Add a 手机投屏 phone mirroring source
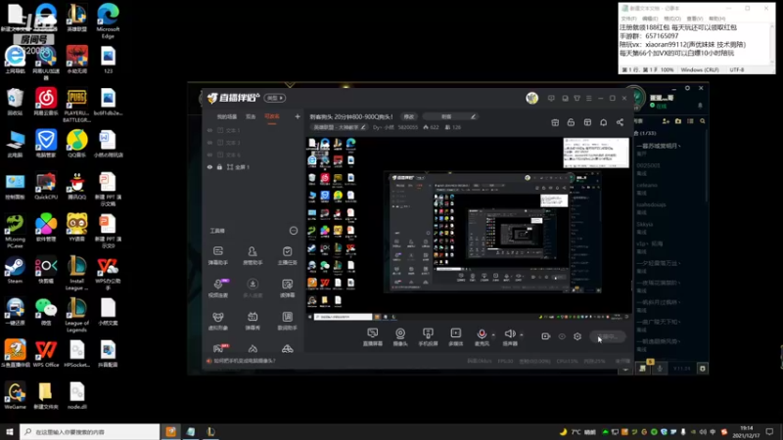This screenshot has width=783, height=440. coord(428,336)
